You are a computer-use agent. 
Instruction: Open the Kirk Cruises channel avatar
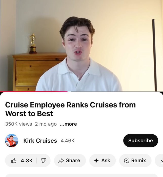point(12,141)
